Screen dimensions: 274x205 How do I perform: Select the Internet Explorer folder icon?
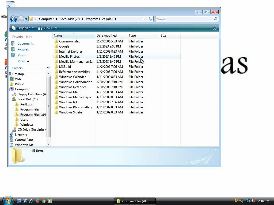56,52
